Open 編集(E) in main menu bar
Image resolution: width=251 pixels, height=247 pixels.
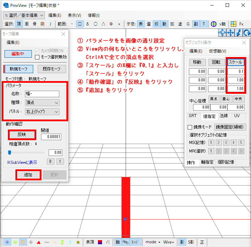click(x=55, y=15)
